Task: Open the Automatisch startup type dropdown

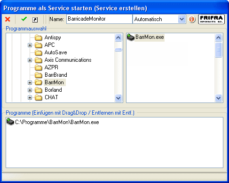Action: (182, 19)
